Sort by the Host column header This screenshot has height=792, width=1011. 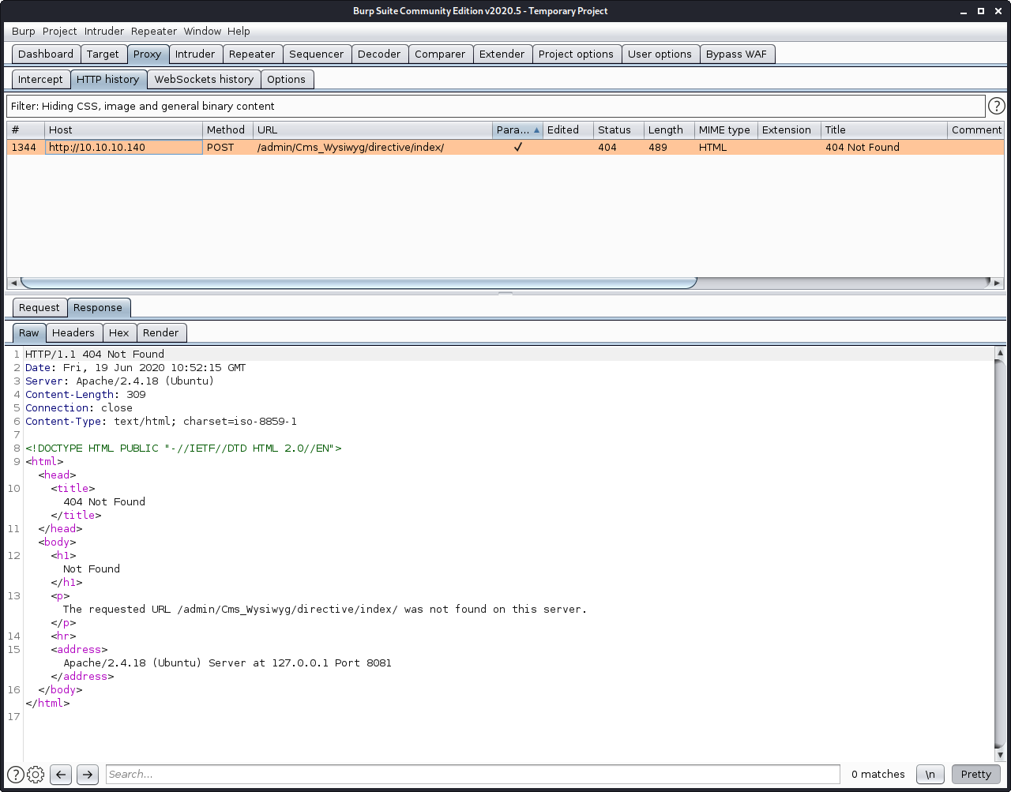123,130
